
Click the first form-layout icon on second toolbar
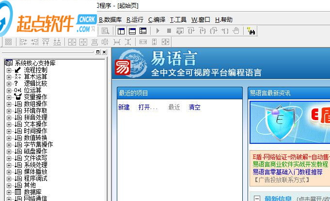coord(8,42)
